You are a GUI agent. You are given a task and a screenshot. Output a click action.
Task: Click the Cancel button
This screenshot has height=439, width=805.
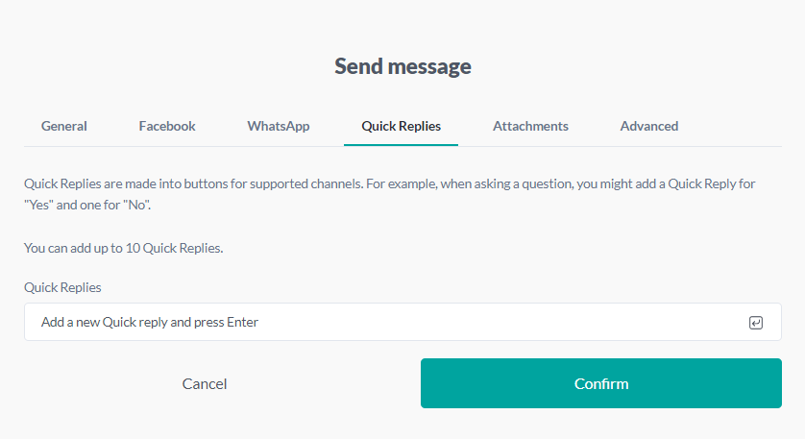point(205,384)
